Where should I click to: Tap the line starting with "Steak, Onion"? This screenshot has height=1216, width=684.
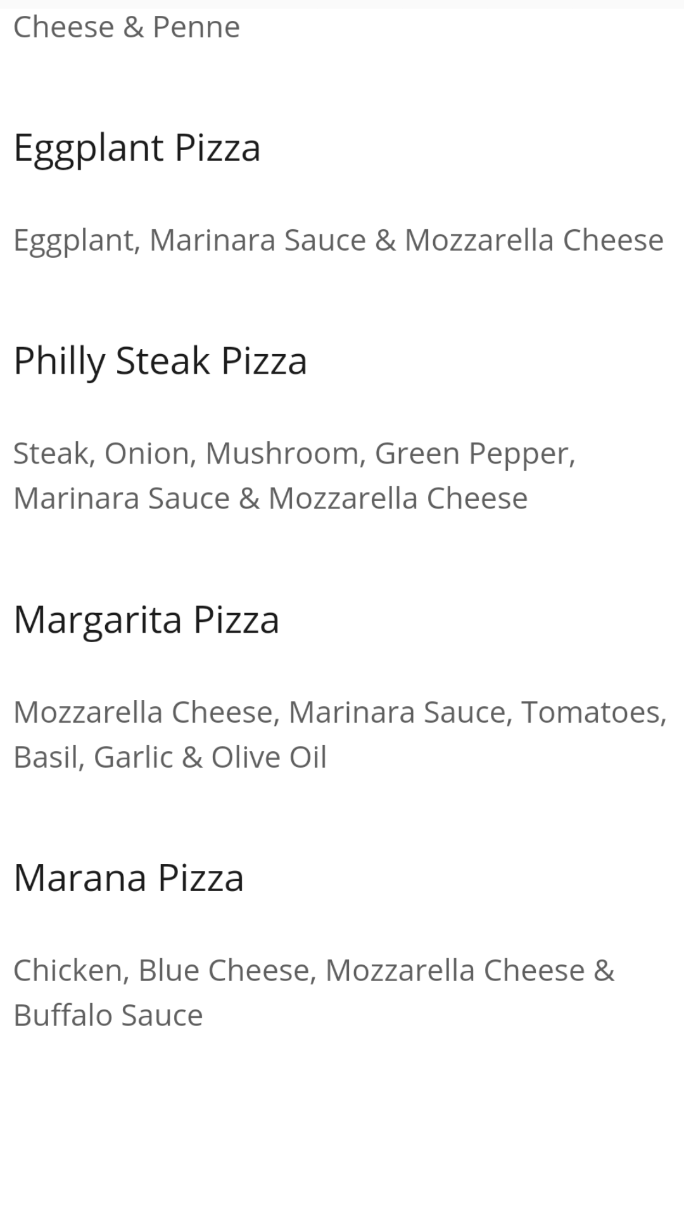pos(294,453)
